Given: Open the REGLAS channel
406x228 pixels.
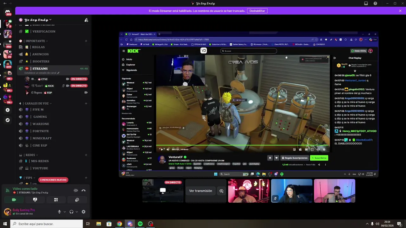Looking at the screenshot, I should click(53, 47).
